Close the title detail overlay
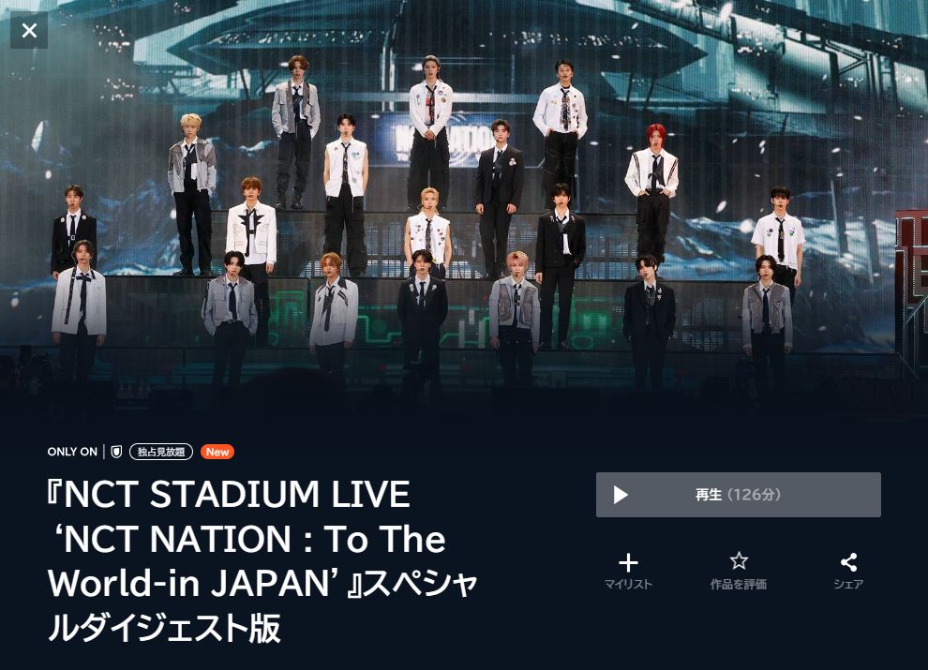Viewport: 928px width, 670px height. pos(29,30)
